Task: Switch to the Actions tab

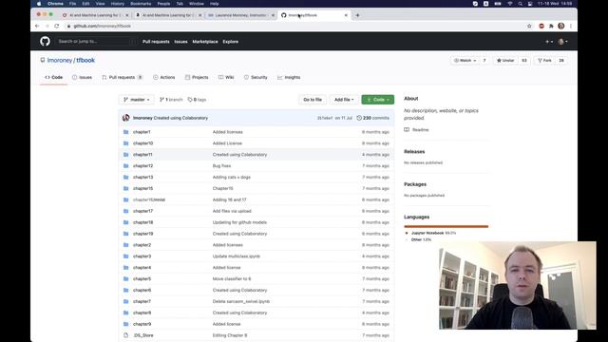Action: coord(164,78)
